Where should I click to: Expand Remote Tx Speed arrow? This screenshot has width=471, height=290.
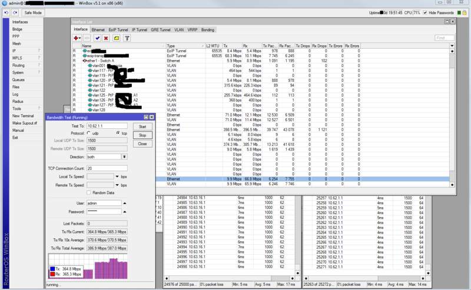[x=117, y=185]
